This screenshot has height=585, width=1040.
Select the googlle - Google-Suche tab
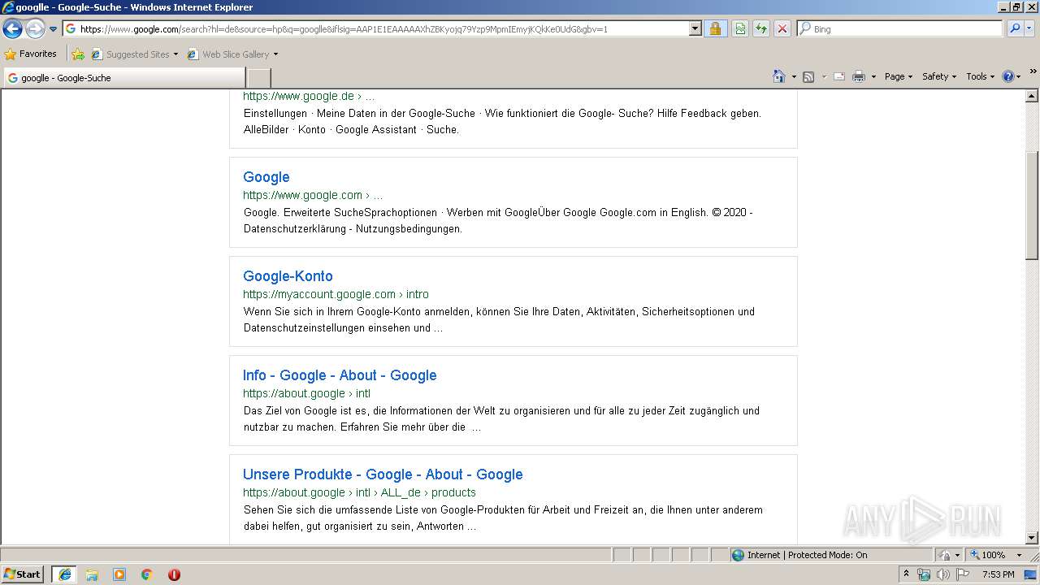(x=124, y=78)
